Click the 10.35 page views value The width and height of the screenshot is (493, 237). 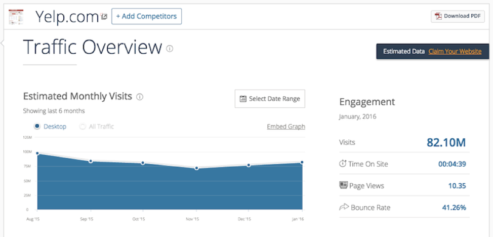[457, 186]
